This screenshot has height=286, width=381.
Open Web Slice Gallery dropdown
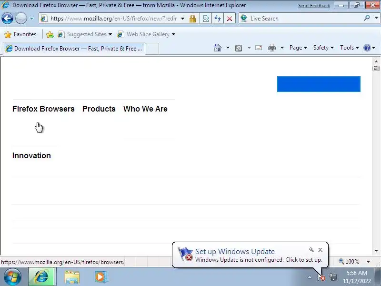(x=146, y=34)
